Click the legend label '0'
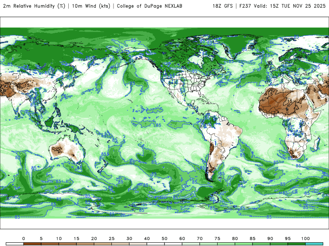Image resolution: width=329 pixels, height=246 pixels. tap(23, 239)
